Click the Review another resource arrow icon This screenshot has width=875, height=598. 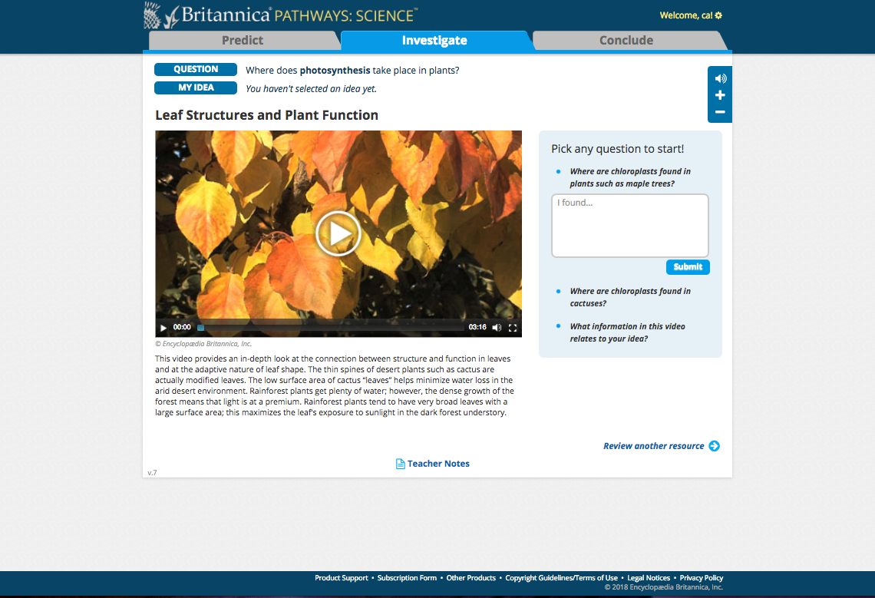pyautogui.click(x=715, y=446)
